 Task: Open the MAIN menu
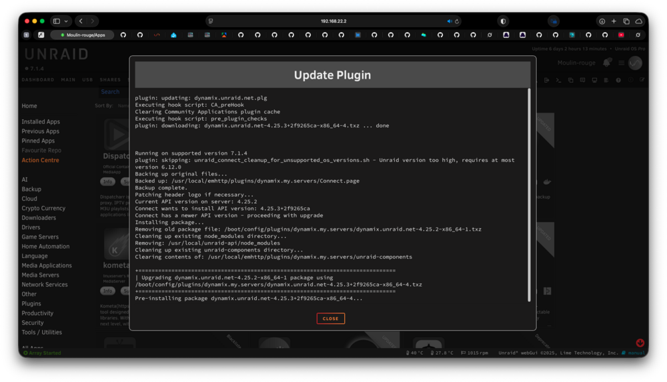pyautogui.click(x=68, y=79)
